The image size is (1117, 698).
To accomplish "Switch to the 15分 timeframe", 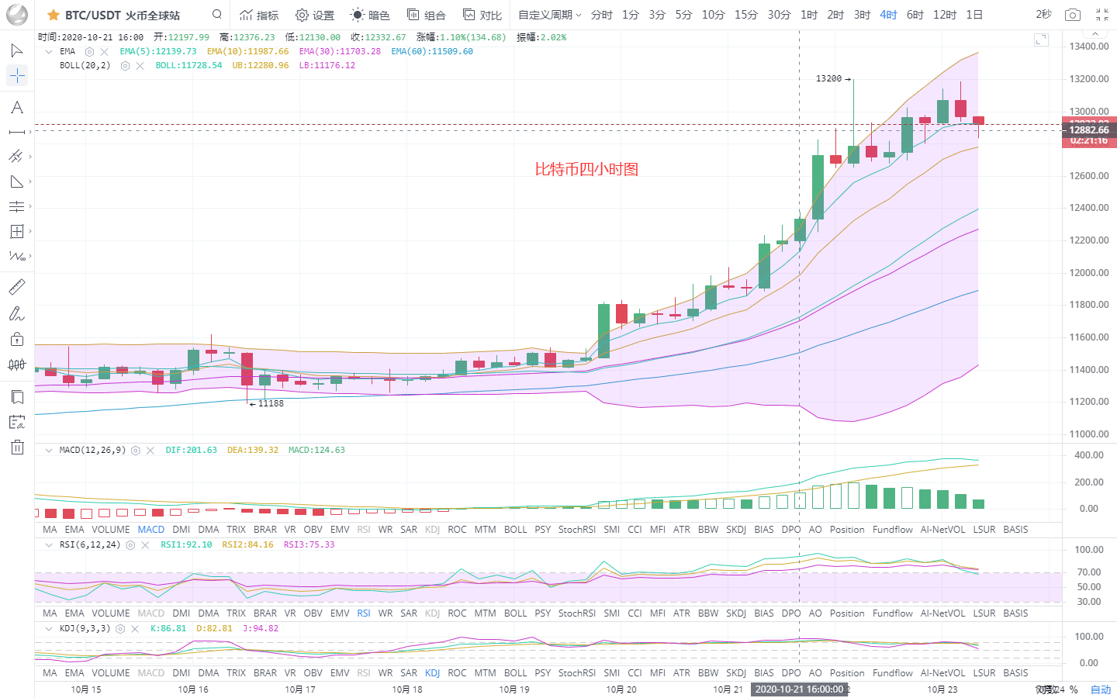I will coord(746,15).
